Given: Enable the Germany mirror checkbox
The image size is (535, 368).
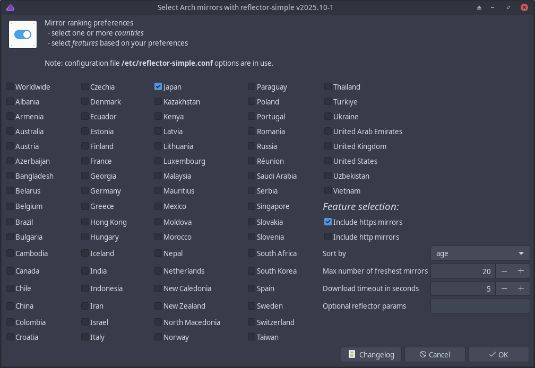Looking at the screenshot, I should coord(85,191).
